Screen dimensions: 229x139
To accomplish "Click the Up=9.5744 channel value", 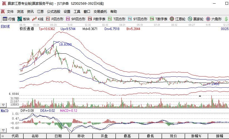I will pyautogui.click(x=68, y=29).
